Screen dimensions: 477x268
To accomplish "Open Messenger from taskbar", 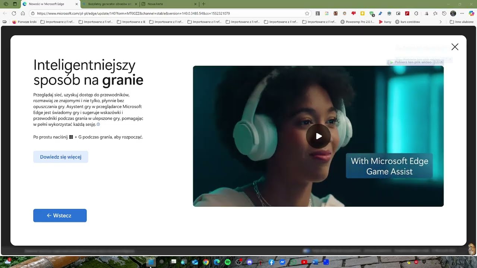I will [x=282, y=262].
